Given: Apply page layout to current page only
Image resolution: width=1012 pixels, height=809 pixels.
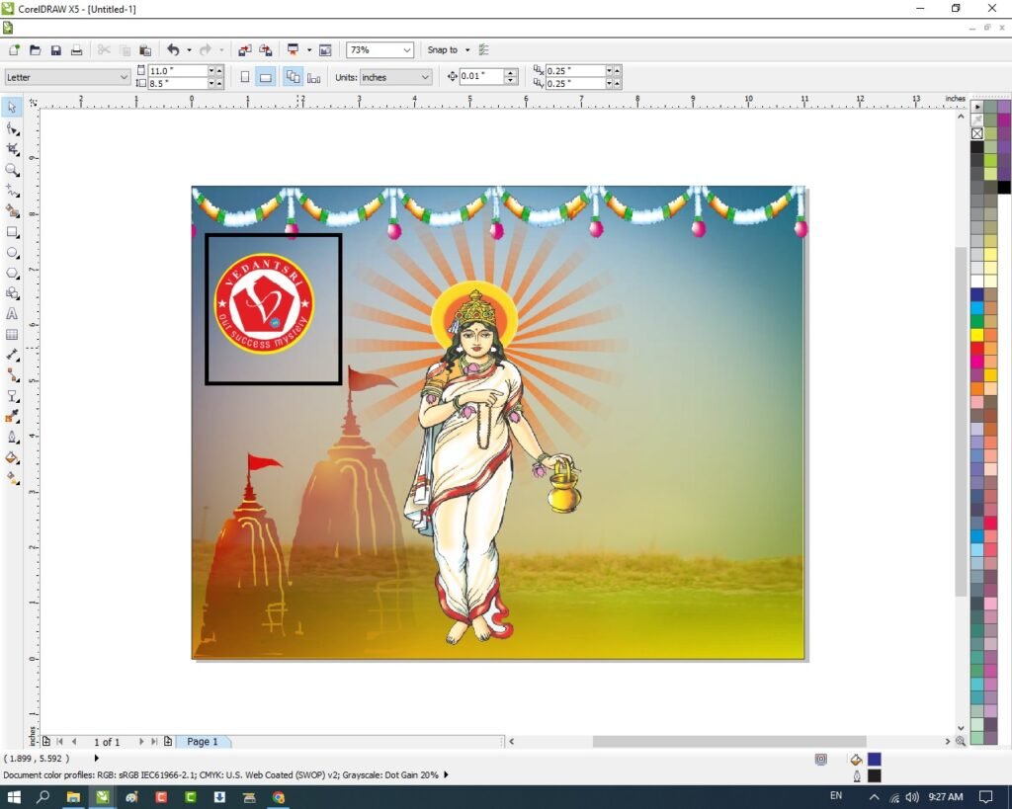Looking at the screenshot, I should click(313, 77).
